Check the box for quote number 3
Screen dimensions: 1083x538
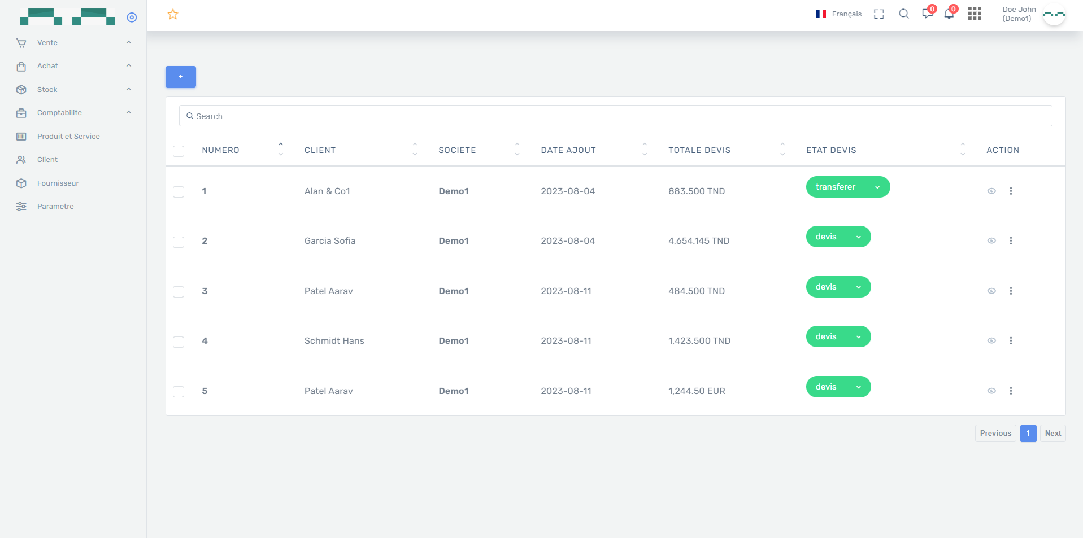point(179,292)
